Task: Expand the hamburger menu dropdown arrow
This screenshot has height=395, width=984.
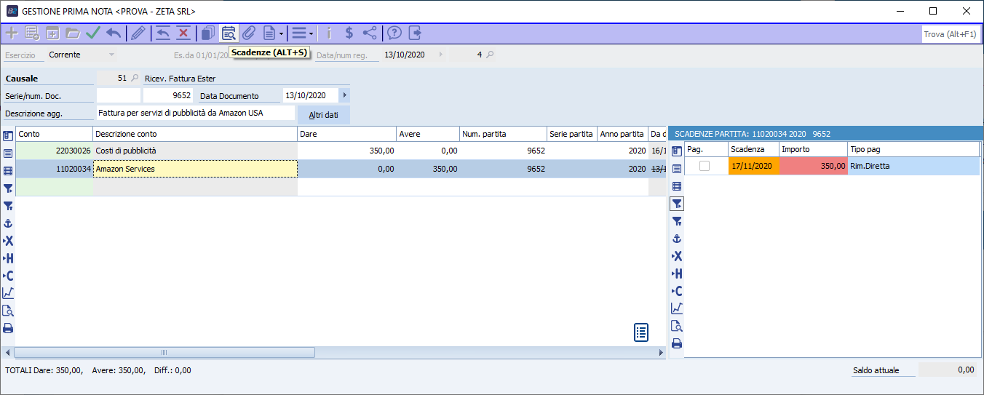Action: pyautogui.click(x=311, y=33)
